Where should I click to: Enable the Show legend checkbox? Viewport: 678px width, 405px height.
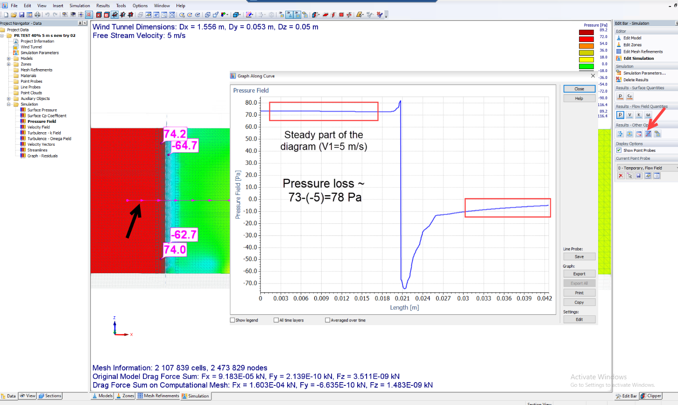coord(232,320)
